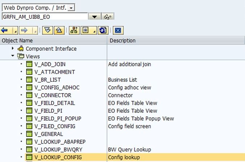The height and width of the screenshot is (162, 245).
Task: Select the V_FIELD_PI_POPUP view name
Action: pos(58,119)
